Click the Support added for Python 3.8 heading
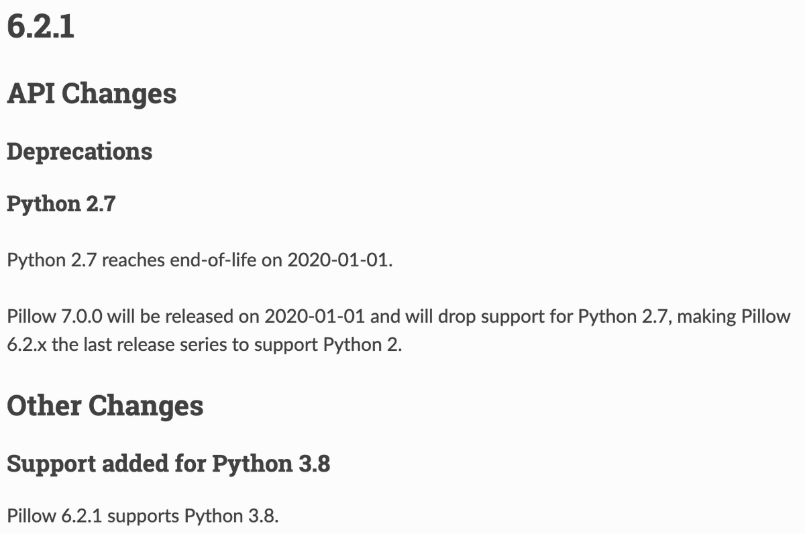The height and width of the screenshot is (534, 805). [x=168, y=464]
